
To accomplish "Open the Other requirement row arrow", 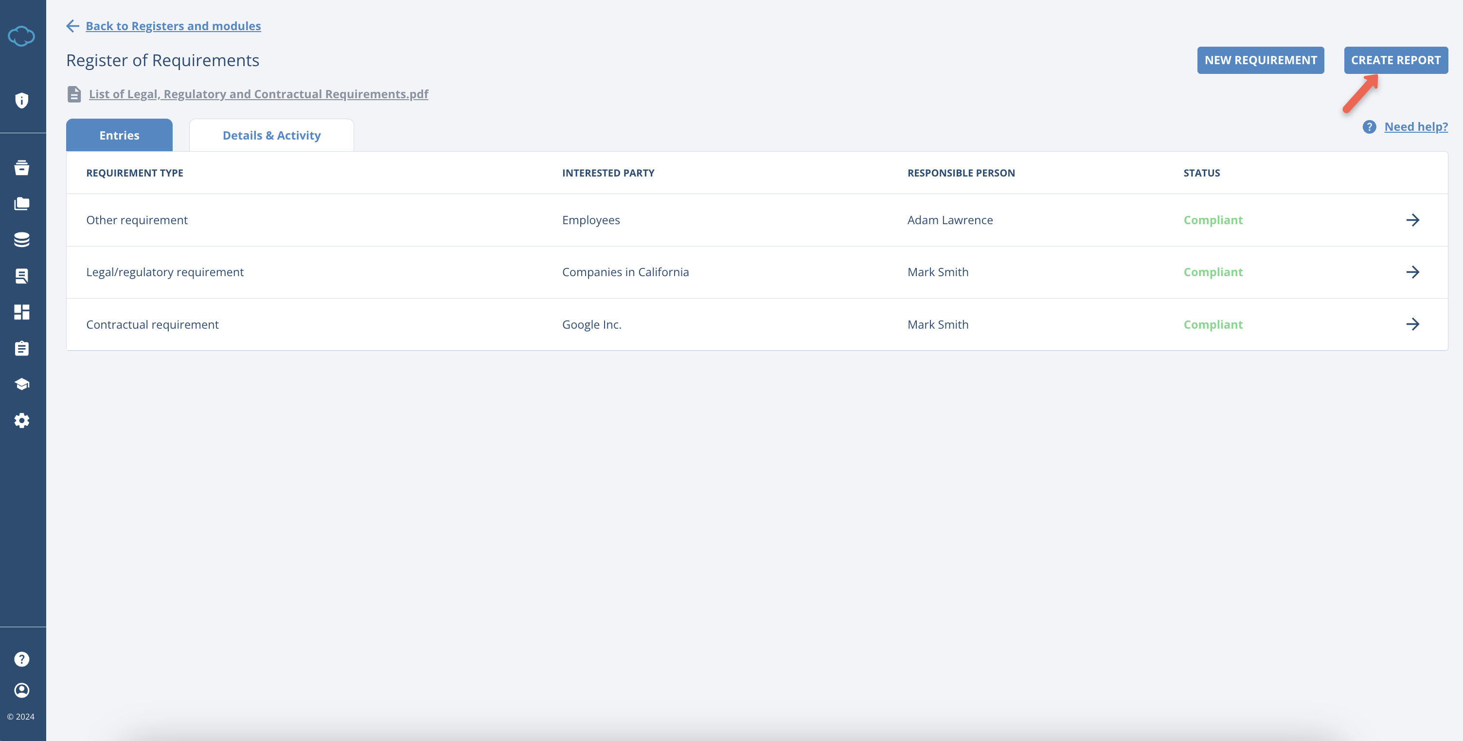I will (1412, 220).
